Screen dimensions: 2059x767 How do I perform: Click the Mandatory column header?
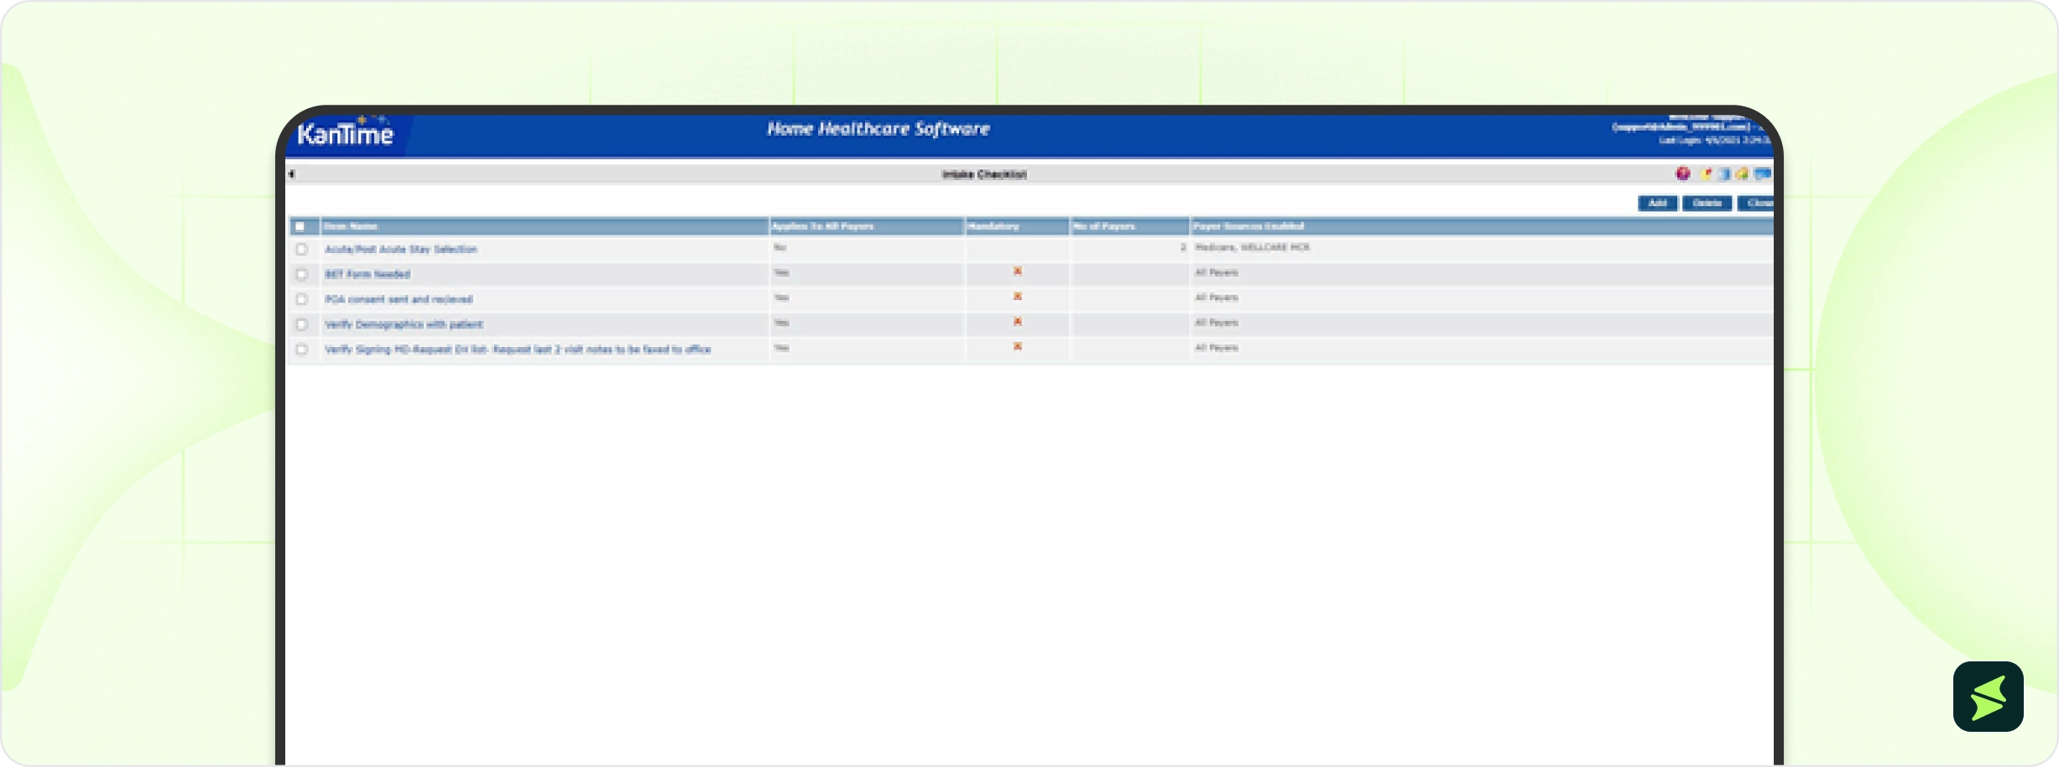pos(1017,226)
